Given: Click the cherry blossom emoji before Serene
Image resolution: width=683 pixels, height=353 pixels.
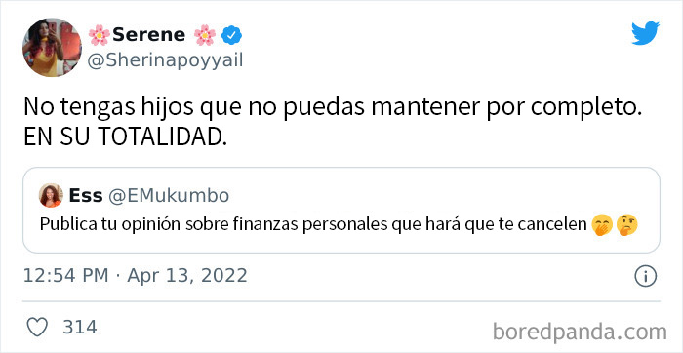Looking at the screenshot, I should pyautogui.click(x=99, y=35).
